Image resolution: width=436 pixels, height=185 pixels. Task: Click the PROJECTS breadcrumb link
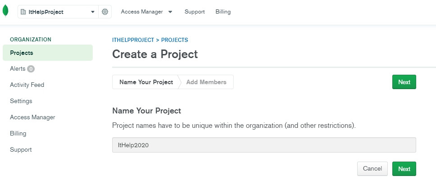(x=175, y=40)
